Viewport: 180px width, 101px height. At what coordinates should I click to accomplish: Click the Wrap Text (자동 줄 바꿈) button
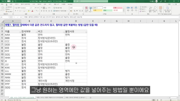(x=58, y=8)
